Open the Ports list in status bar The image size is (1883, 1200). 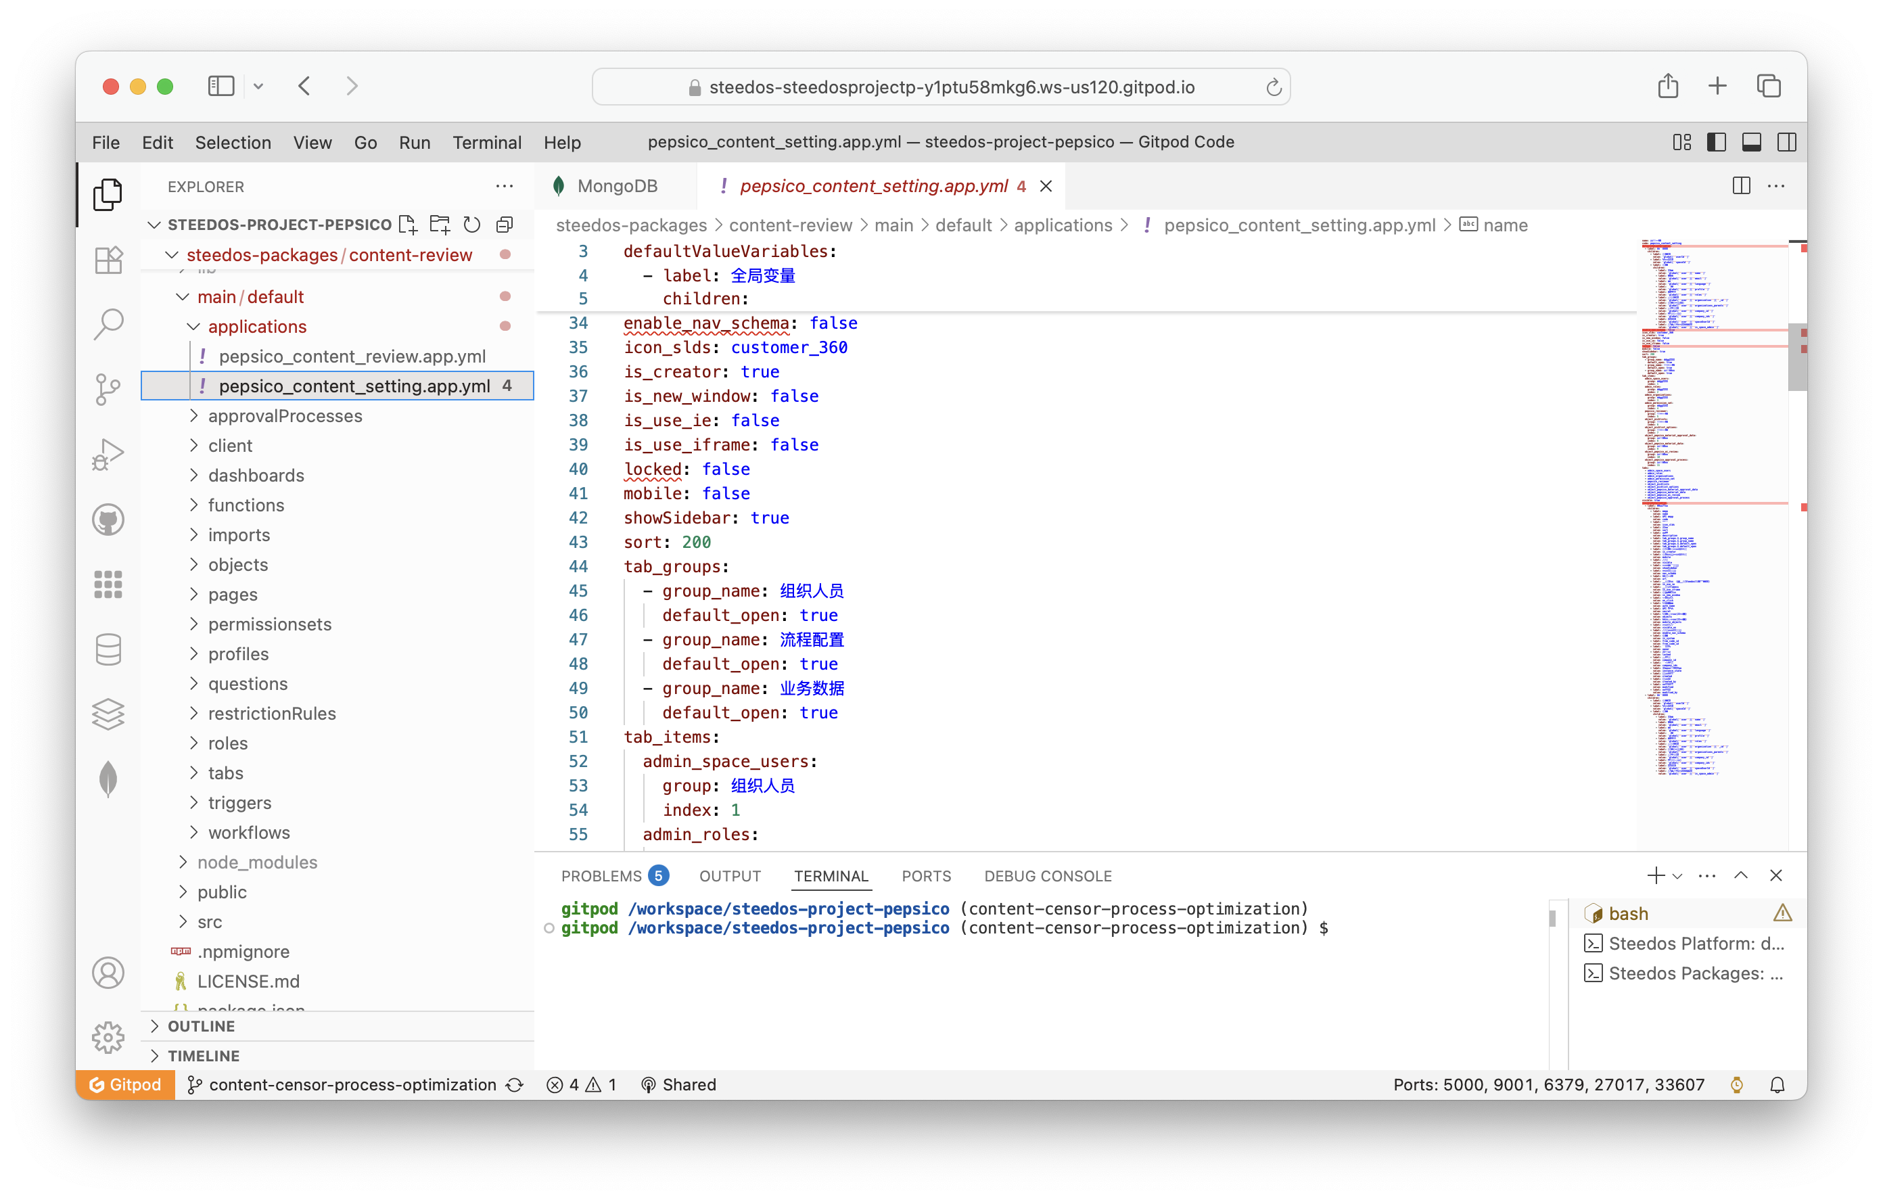1548,1084
